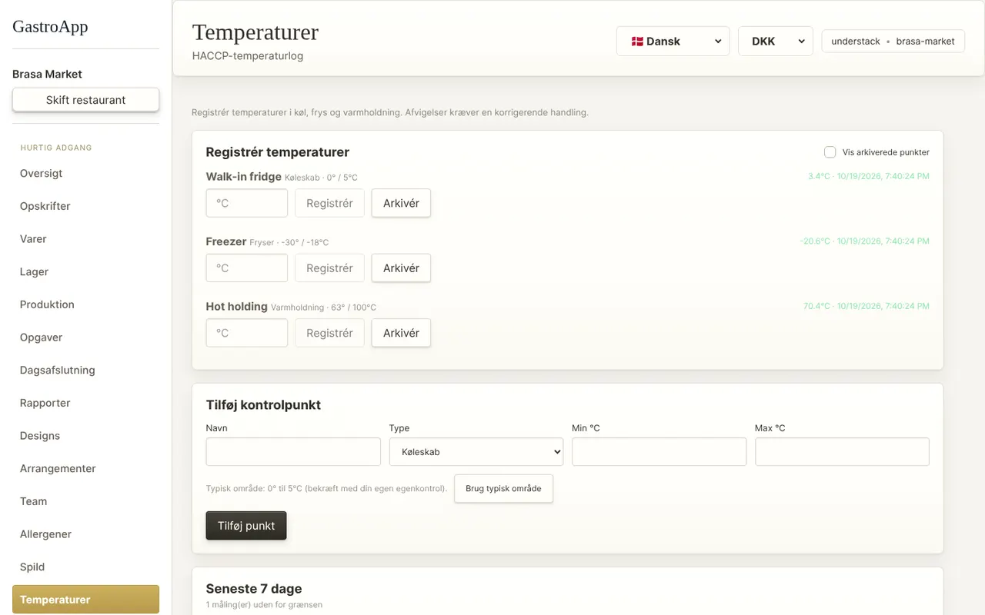
Task: Open the DKK currency dropdown
Action: 776,42
